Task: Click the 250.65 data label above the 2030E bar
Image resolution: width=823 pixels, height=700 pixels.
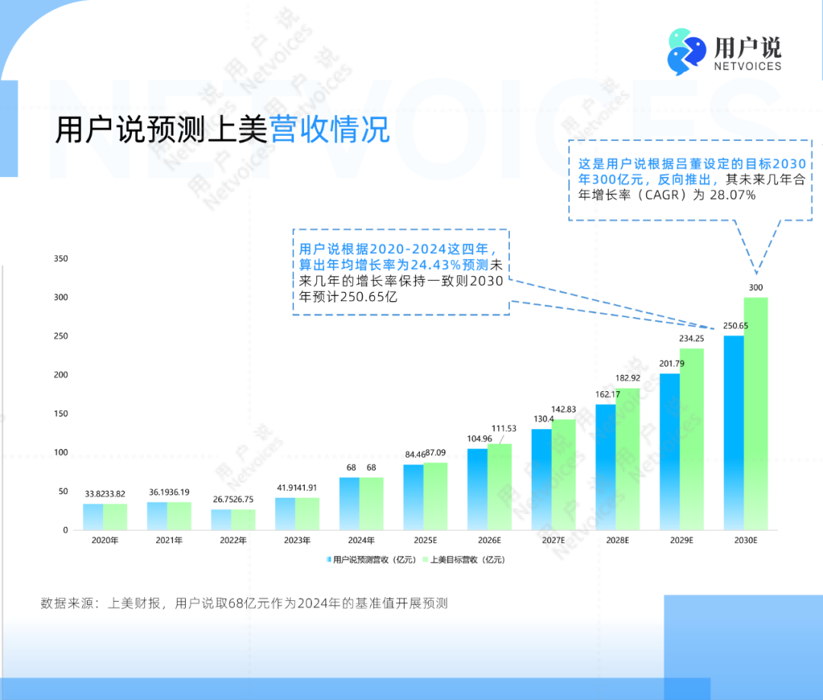Action: pyautogui.click(x=736, y=326)
